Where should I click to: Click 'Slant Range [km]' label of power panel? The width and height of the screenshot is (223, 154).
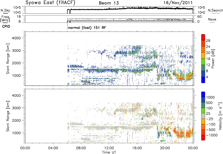pos(8,59)
